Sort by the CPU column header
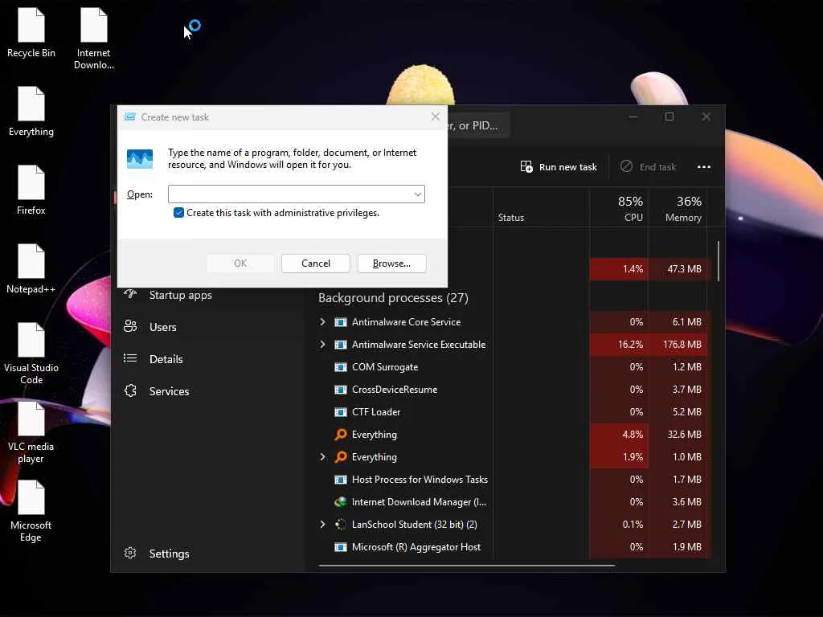This screenshot has width=823, height=617. (618, 208)
